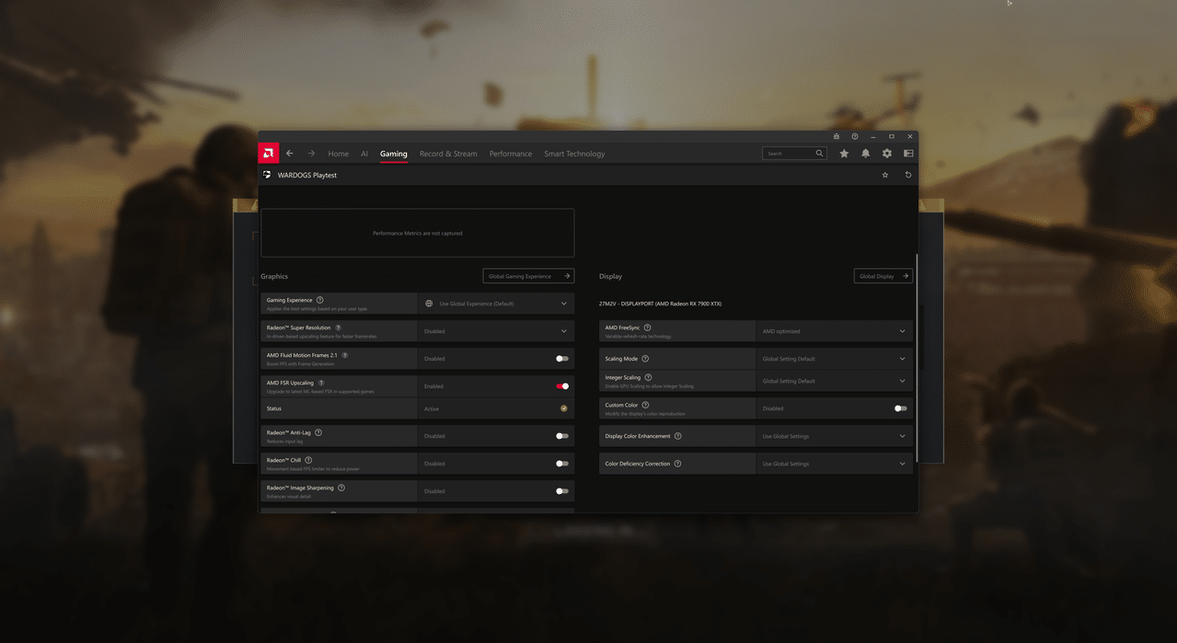This screenshot has width=1177, height=643.
Task: Show help for Radeon Image Sharpening
Action: 341,488
